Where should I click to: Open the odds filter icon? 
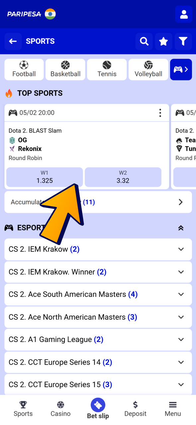tap(183, 41)
